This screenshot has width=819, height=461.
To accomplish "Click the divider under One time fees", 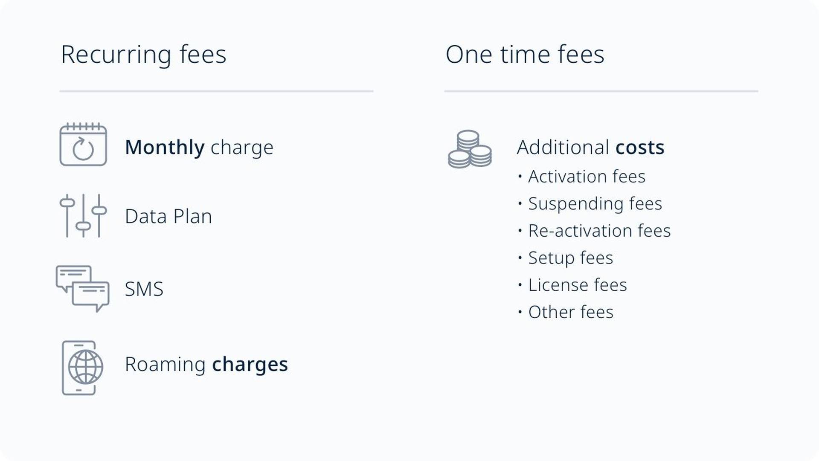I will pos(601,91).
